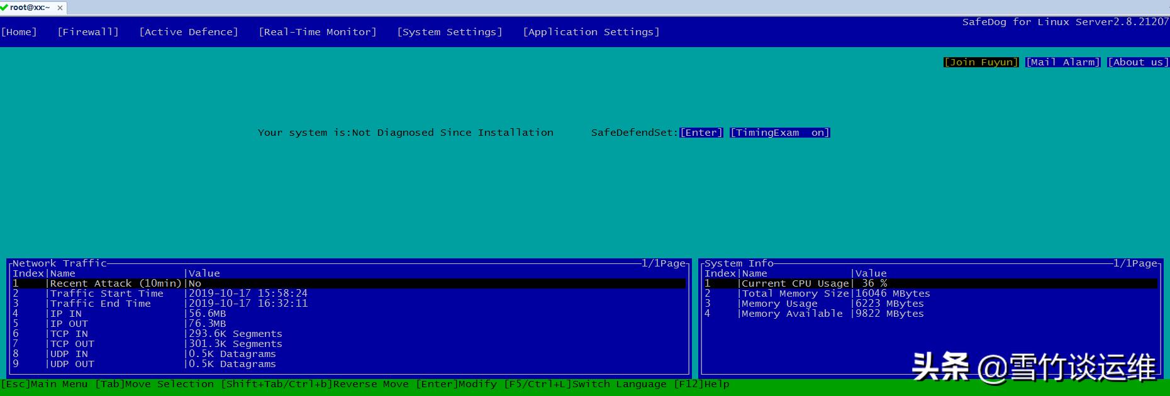1170x396 pixels.
Task: Select the UDP IN row
Action: [349, 354]
